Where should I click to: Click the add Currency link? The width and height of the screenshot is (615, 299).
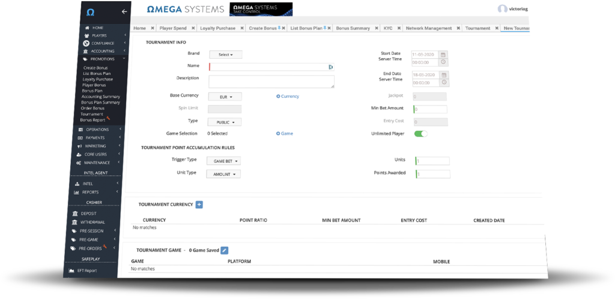click(x=288, y=97)
